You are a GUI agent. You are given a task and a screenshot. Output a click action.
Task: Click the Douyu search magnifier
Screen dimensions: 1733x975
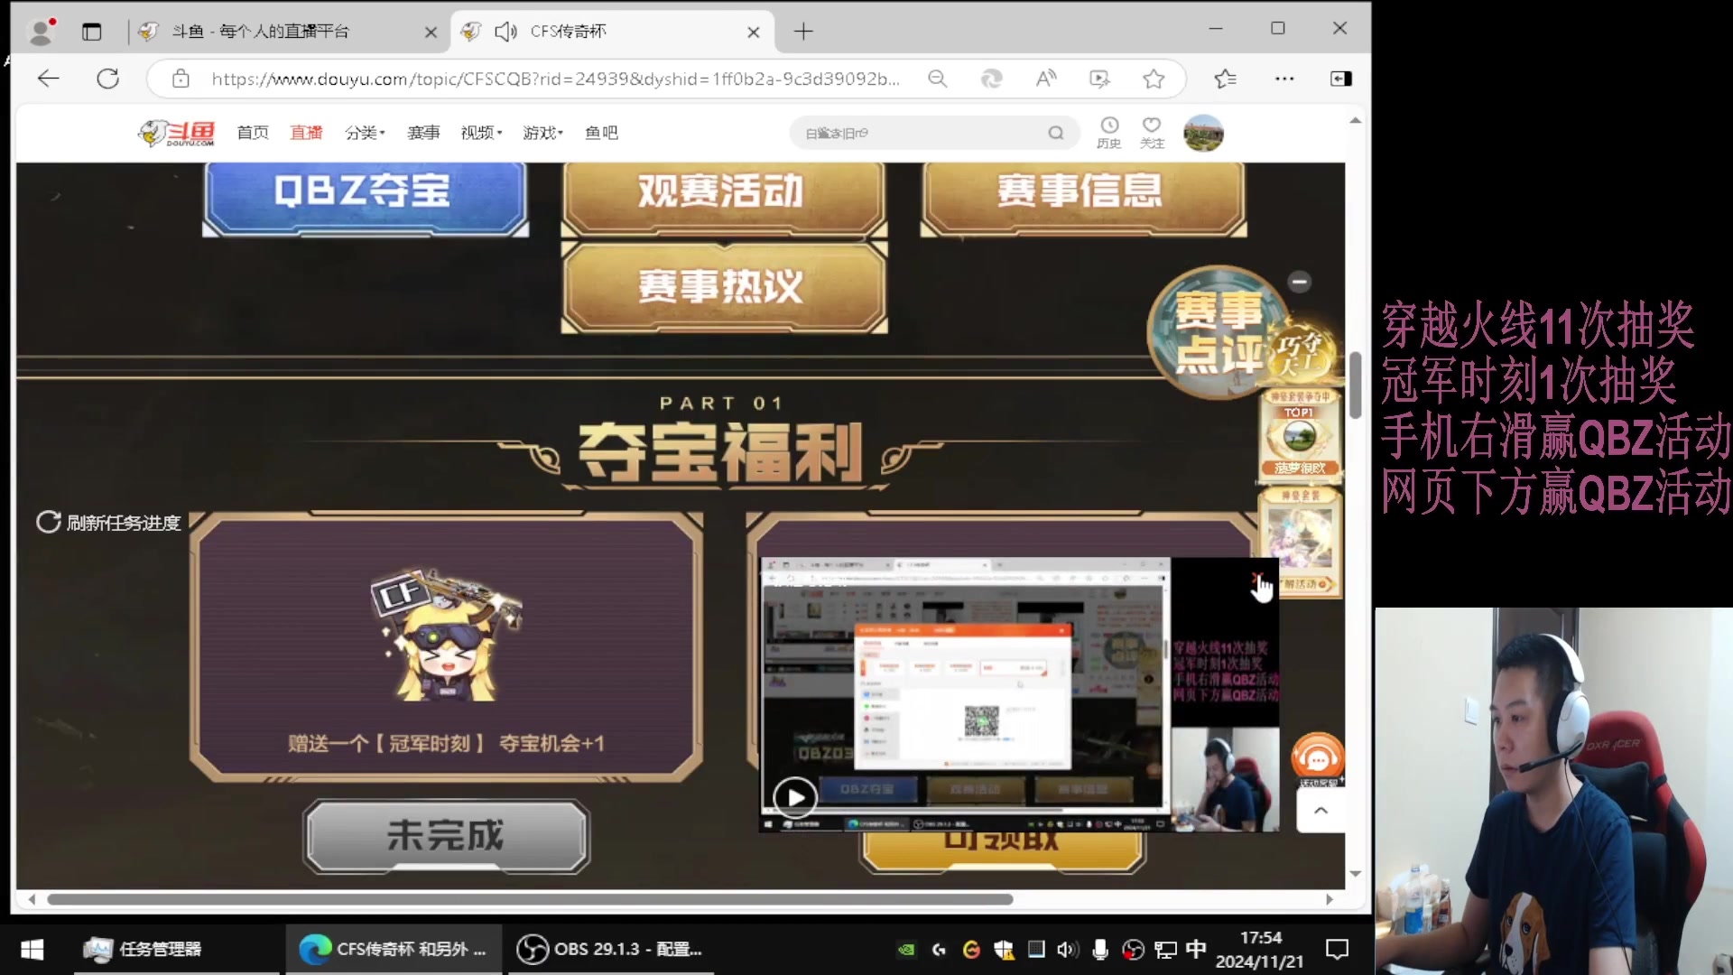1055,133
